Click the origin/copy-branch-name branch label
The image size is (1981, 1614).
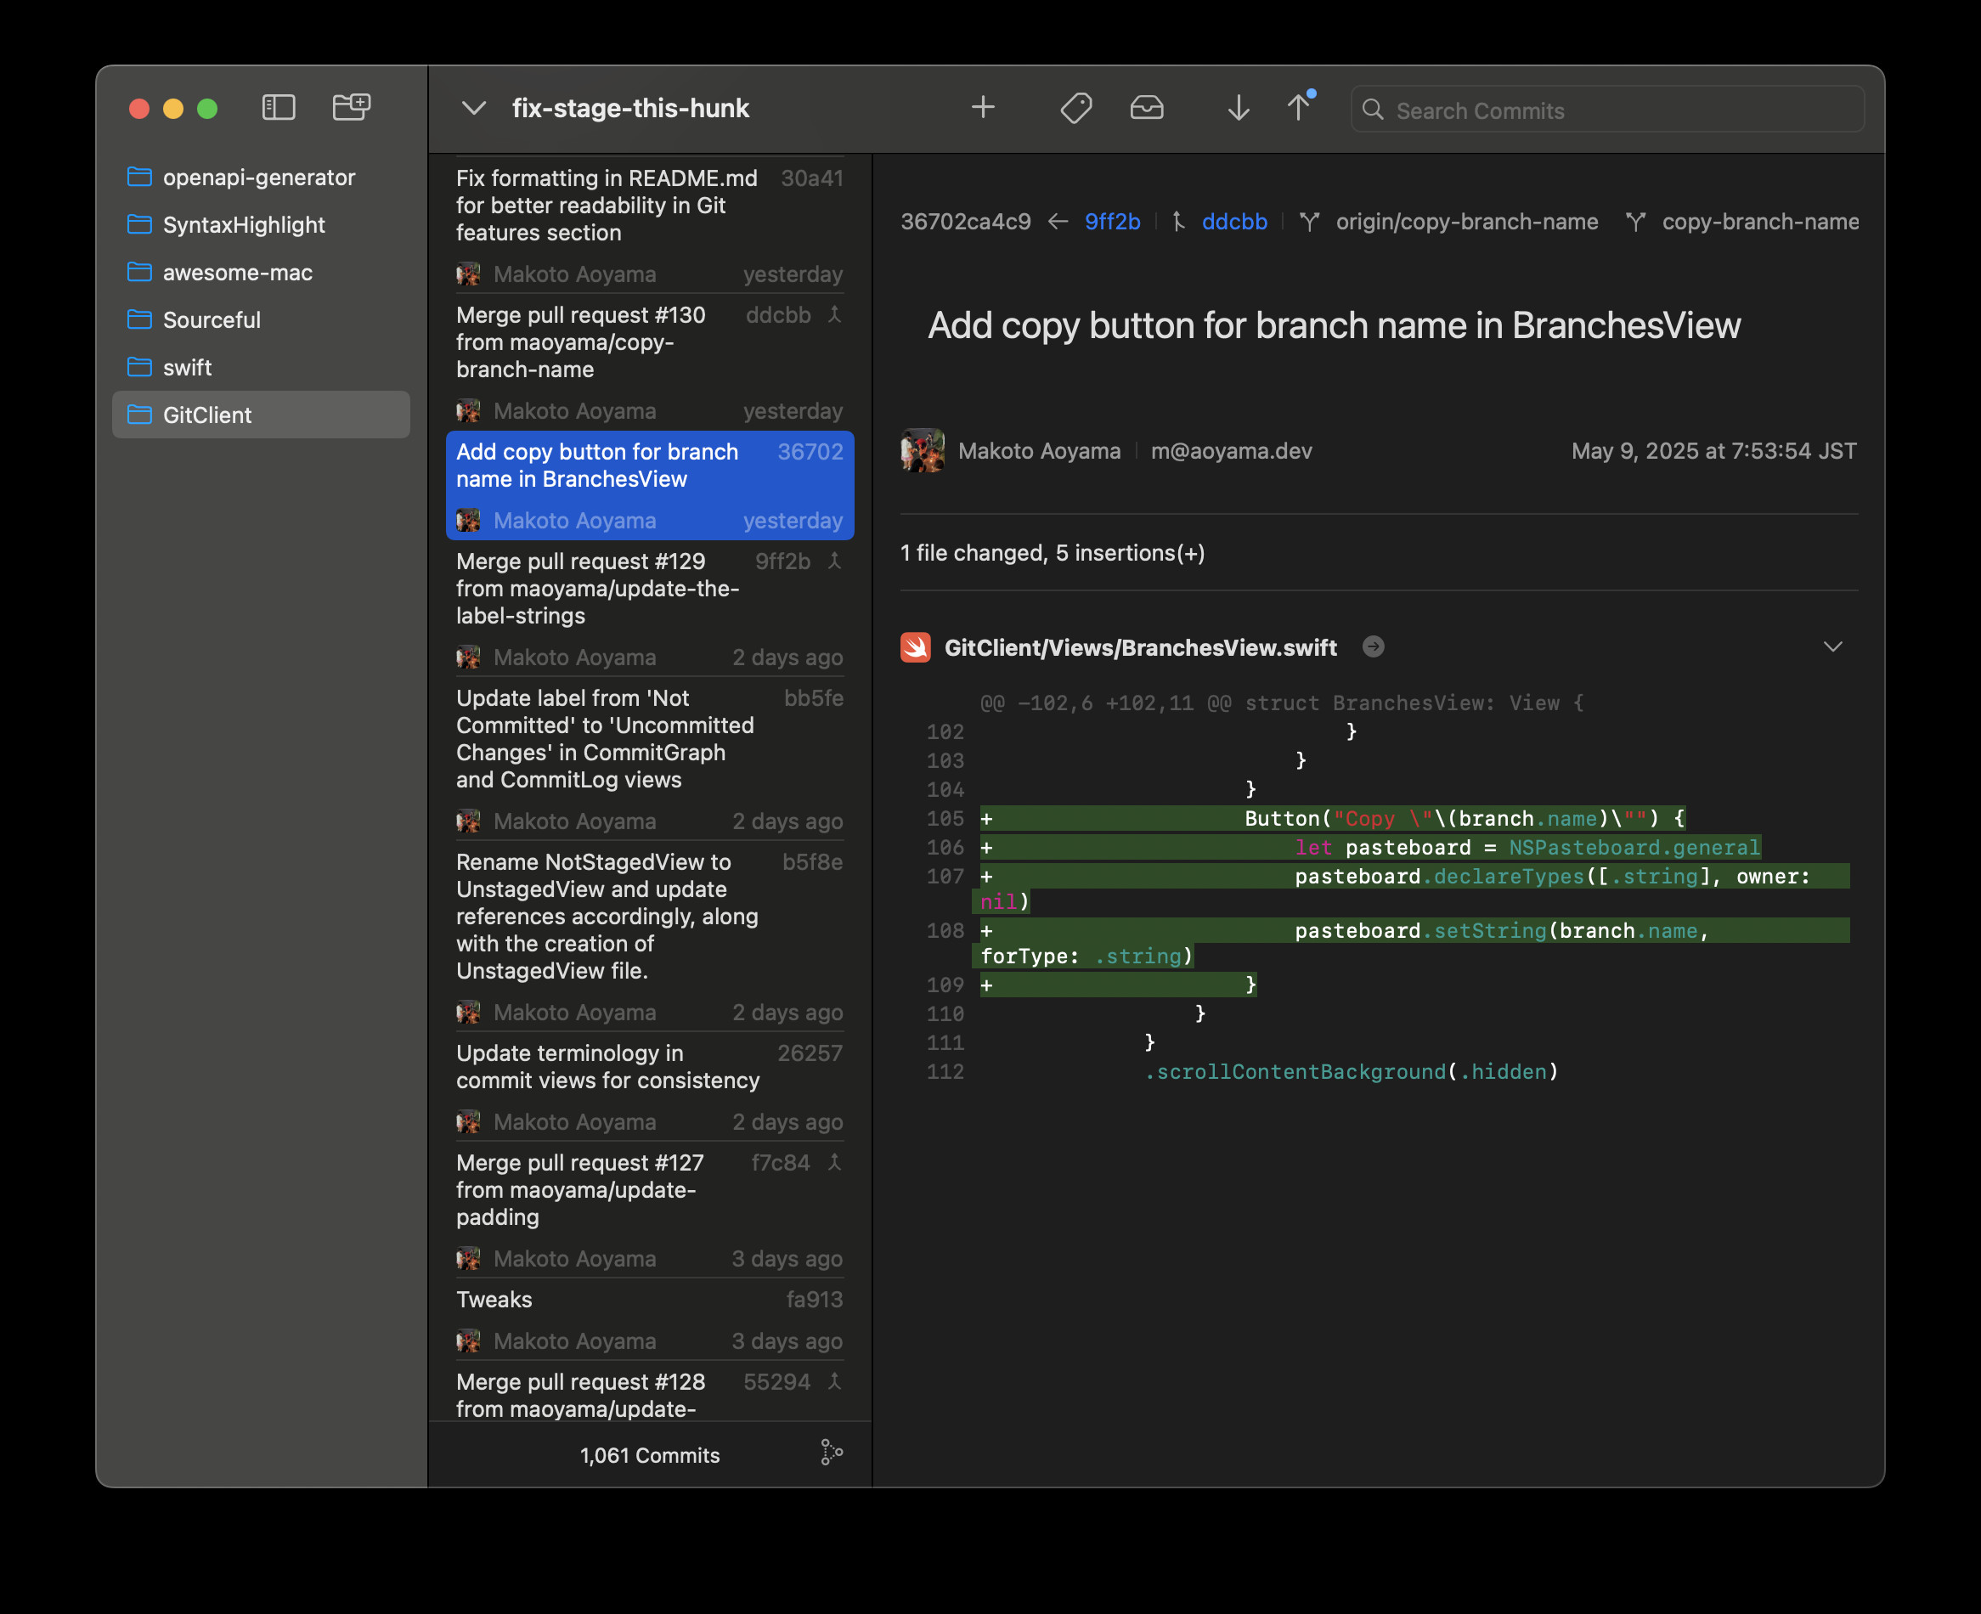(x=1466, y=223)
